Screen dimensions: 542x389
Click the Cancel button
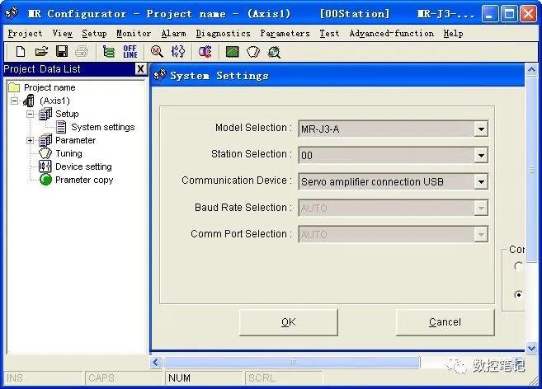tap(445, 322)
